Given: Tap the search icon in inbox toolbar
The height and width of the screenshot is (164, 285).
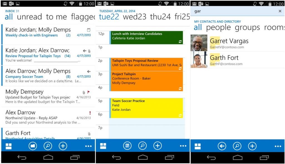Looking at the screenshot, I should point(48,146).
